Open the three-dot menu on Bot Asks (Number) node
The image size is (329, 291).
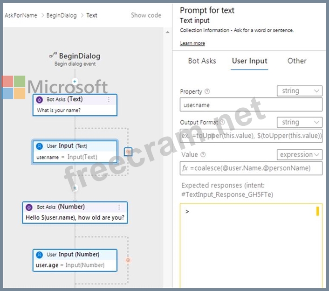pyautogui.click(x=119, y=207)
